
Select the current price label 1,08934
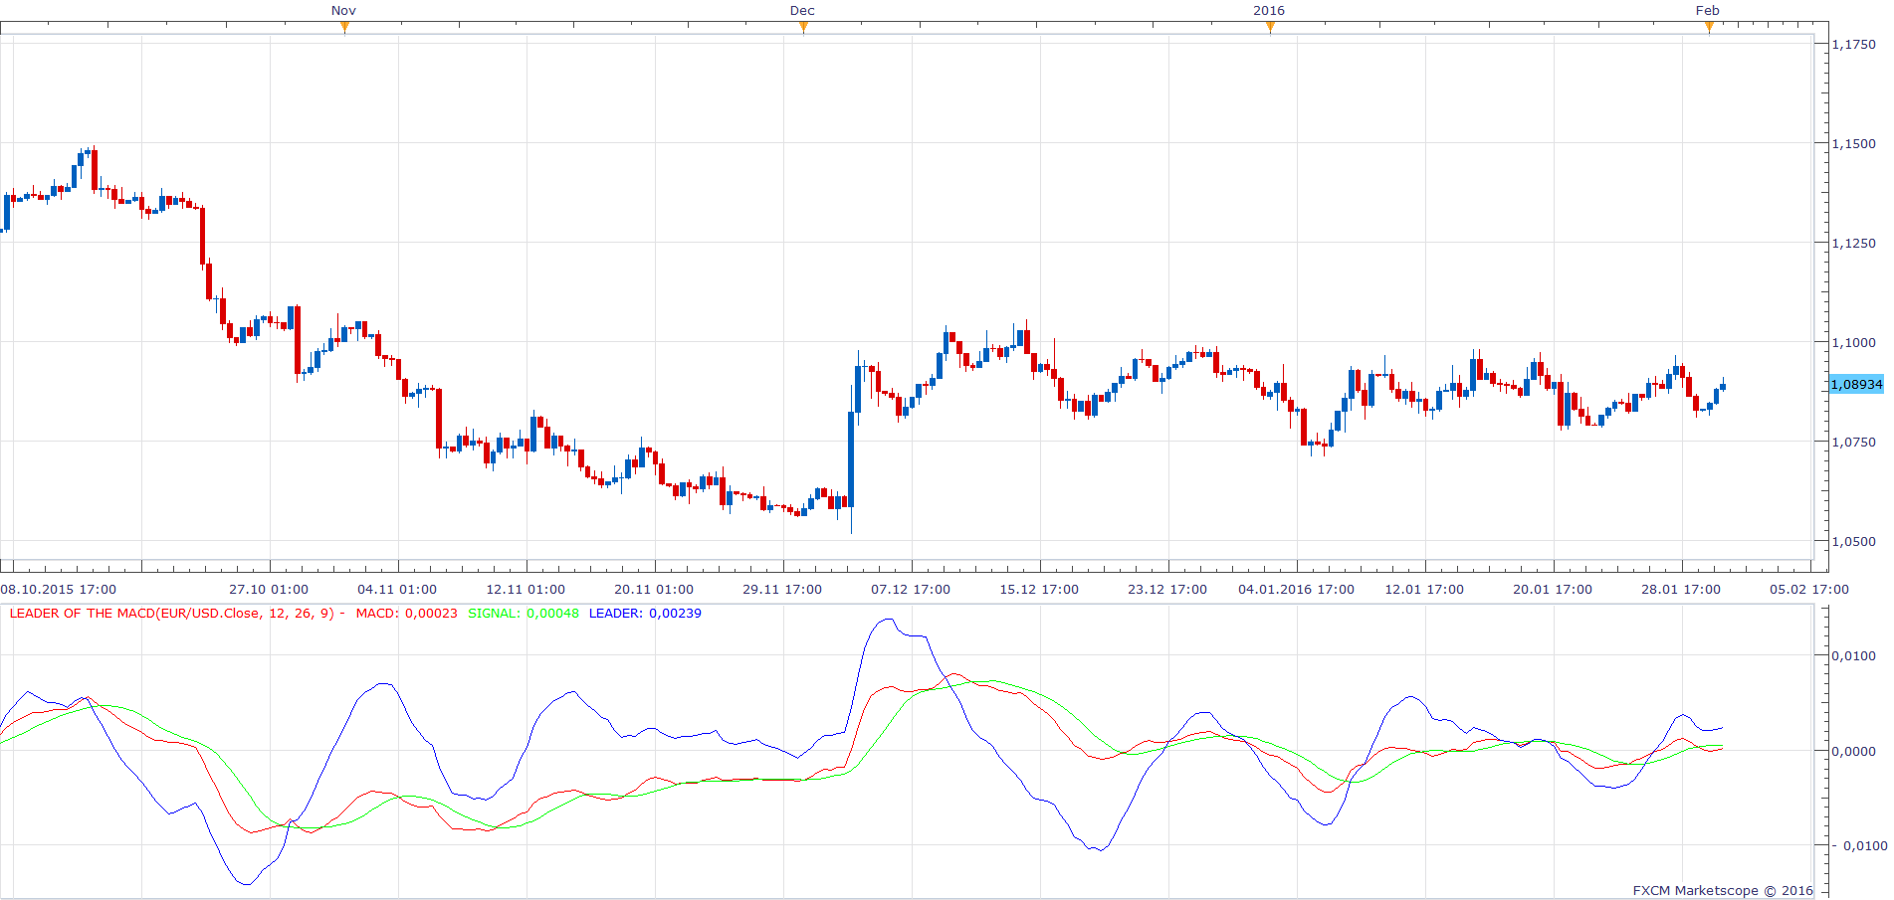click(x=1857, y=384)
